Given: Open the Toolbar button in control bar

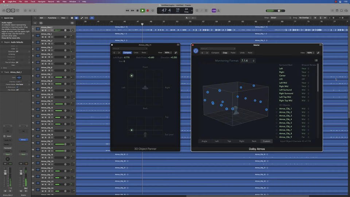Looking at the screenshot, I should 17,11.
